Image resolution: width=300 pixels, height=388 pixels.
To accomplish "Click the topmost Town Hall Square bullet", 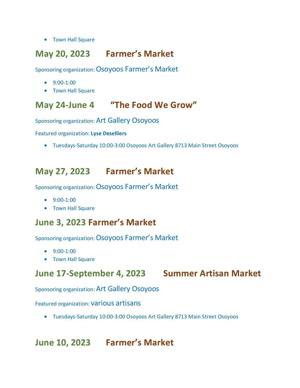I will (x=73, y=40).
